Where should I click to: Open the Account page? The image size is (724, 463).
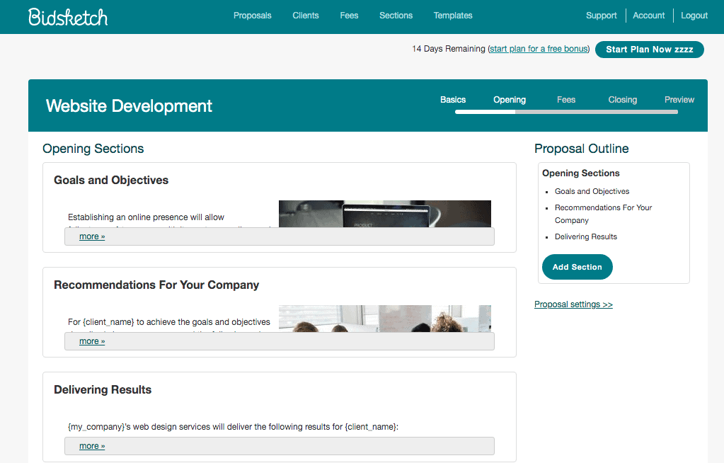click(649, 16)
